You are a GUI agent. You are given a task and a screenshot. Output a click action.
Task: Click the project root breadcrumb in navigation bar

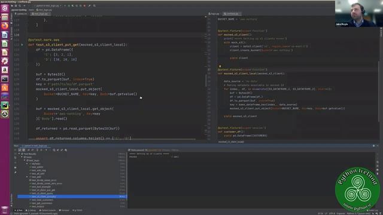point(19,10)
